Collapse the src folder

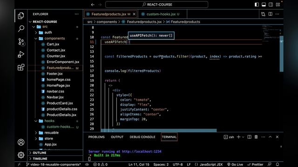(x=34, y=27)
